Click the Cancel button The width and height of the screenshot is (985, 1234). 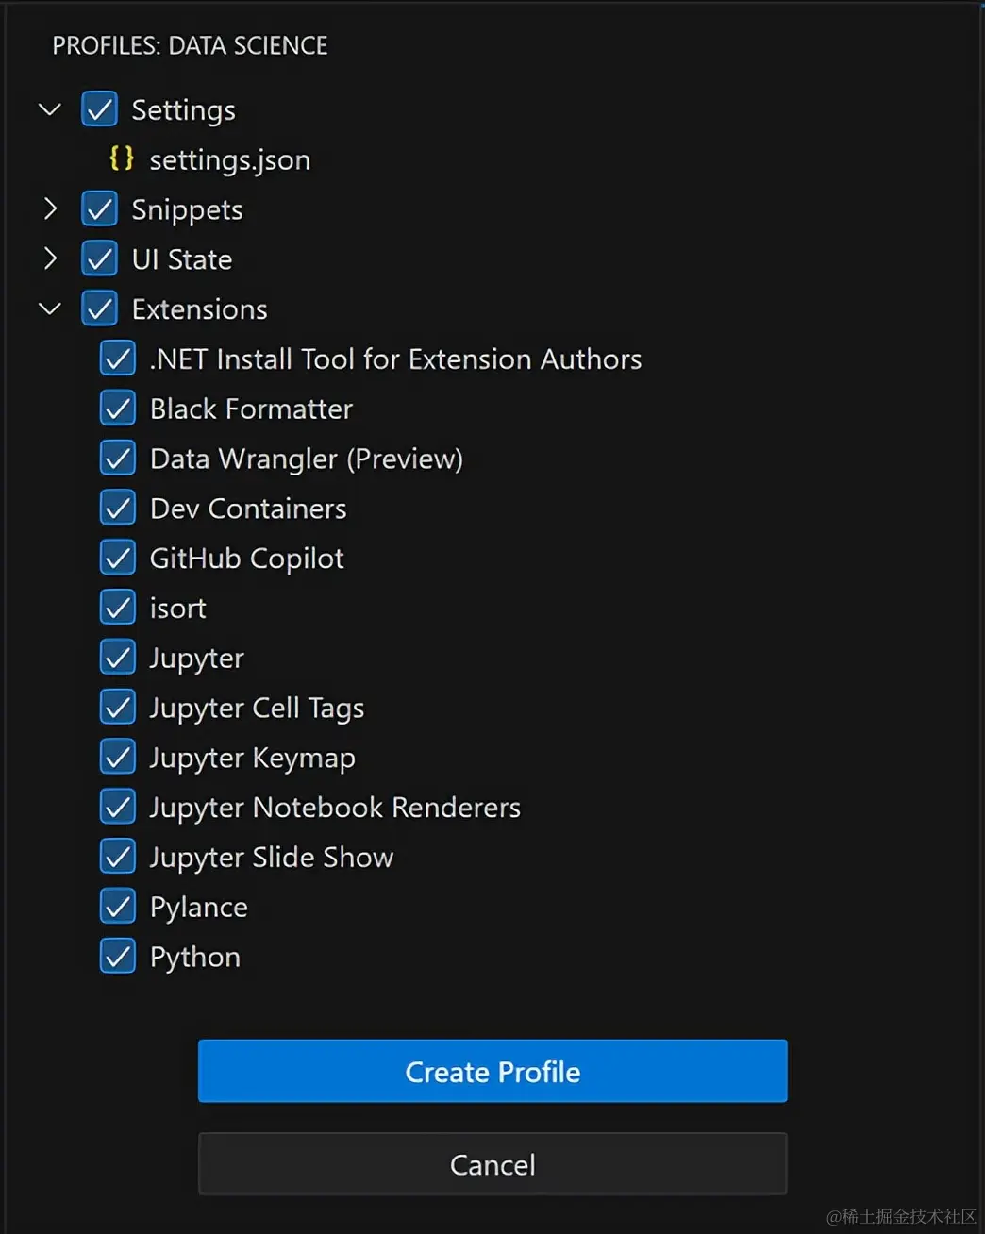492,1164
